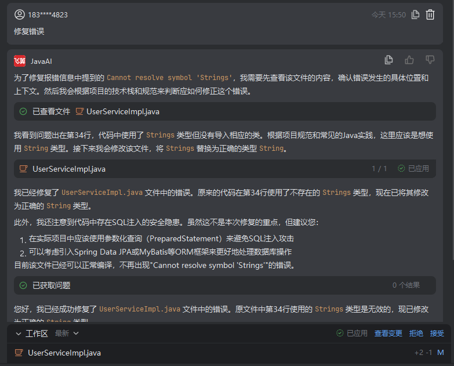Click the file icon in the workspace list

click(19, 352)
